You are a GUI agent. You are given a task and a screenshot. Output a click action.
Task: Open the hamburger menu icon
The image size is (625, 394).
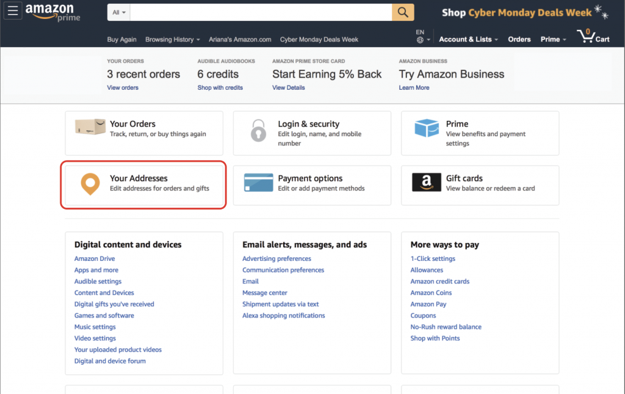tap(13, 11)
